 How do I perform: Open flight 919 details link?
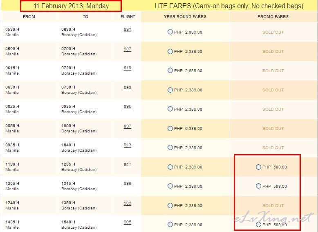pos(128,68)
